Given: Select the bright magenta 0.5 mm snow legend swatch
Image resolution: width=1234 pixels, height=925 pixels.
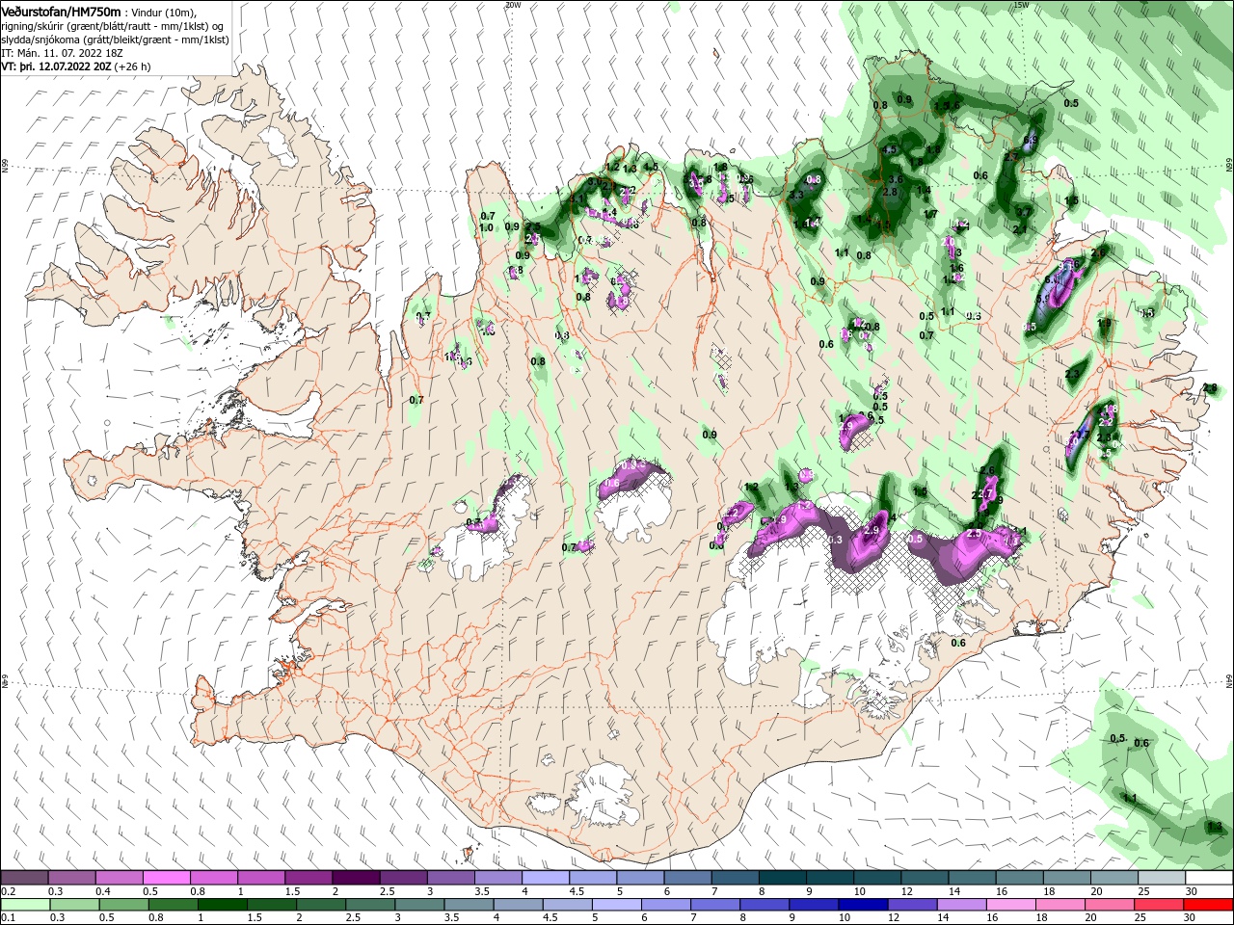Looking at the screenshot, I should (x=166, y=878).
